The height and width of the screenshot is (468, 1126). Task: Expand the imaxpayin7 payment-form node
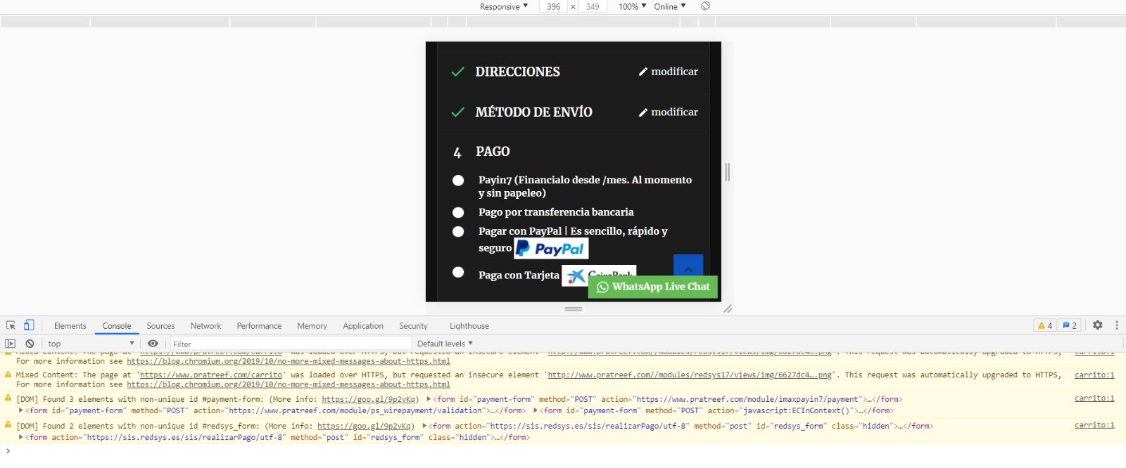(x=429, y=399)
